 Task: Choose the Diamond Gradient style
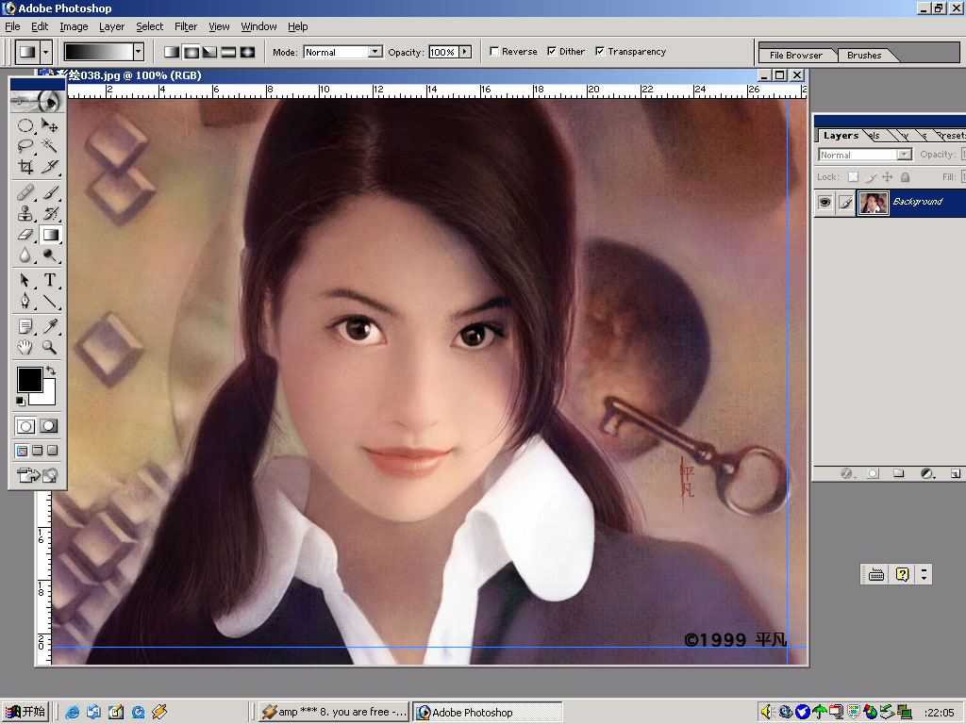pos(248,53)
